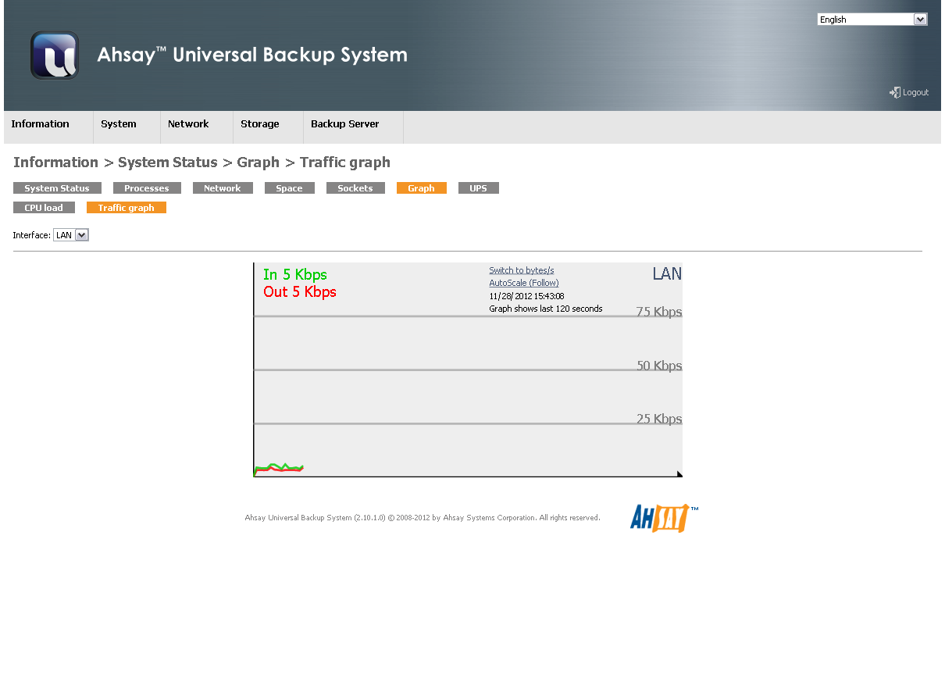Show the CPU load graph

(44, 208)
